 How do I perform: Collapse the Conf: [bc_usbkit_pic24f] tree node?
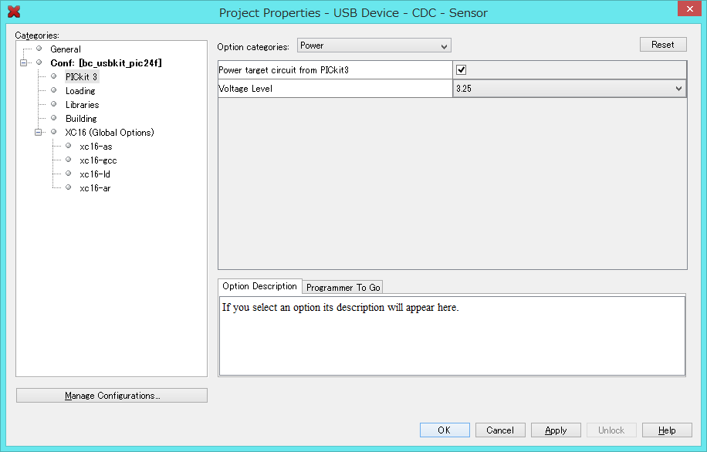pyautogui.click(x=24, y=62)
